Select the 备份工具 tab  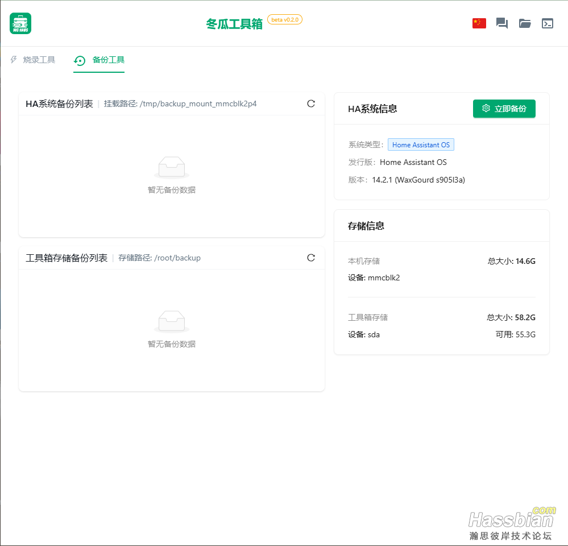99,60
